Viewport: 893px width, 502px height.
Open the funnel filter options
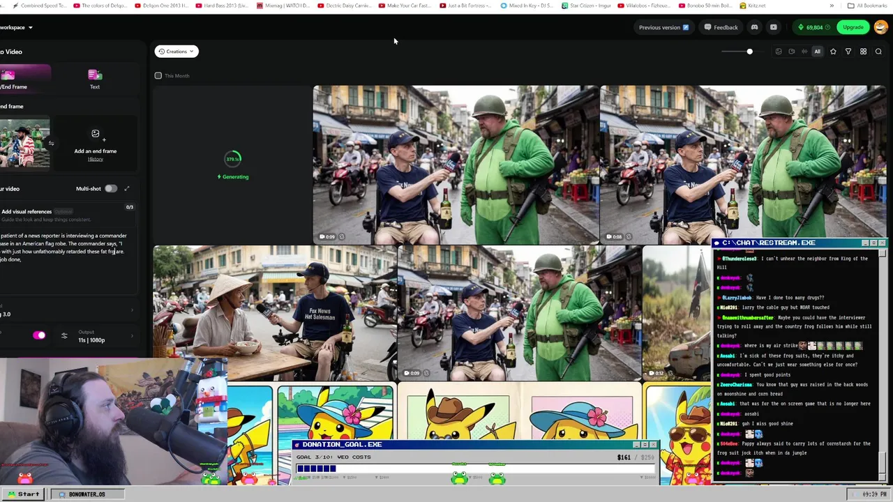(x=848, y=52)
